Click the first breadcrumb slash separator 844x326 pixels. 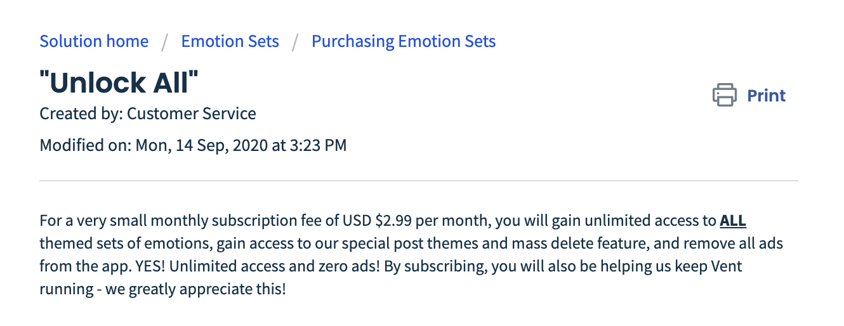[x=165, y=42]
